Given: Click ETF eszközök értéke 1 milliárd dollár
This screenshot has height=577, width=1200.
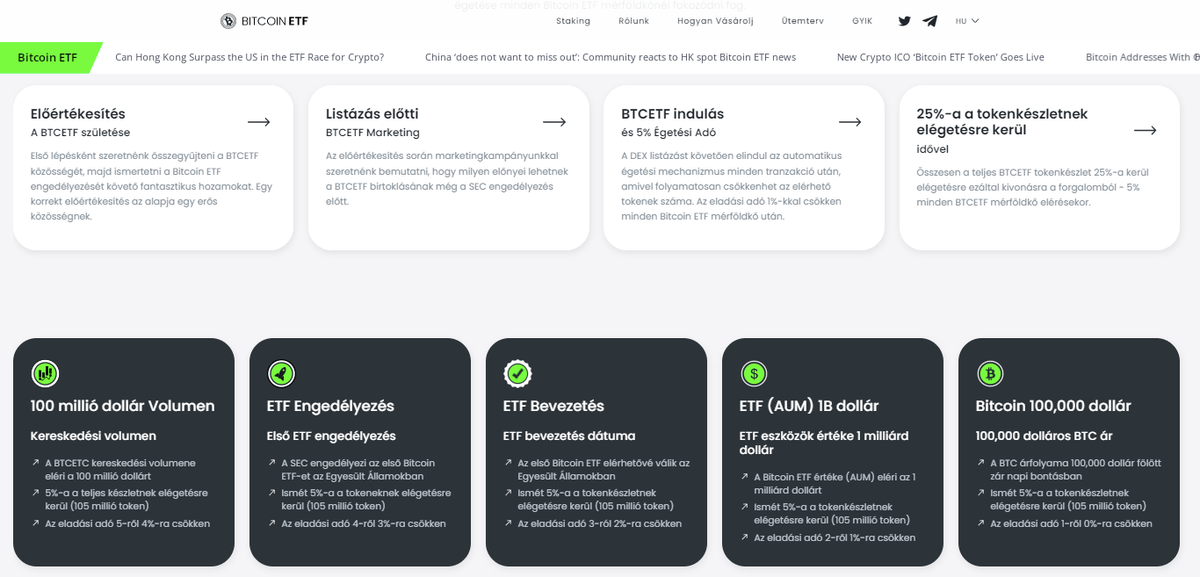Looking at the screenshot, I should 824,443.
